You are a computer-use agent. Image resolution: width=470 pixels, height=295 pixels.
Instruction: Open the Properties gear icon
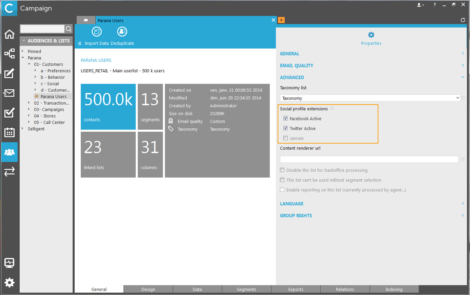pyautogui.click(x=371, y=35)
